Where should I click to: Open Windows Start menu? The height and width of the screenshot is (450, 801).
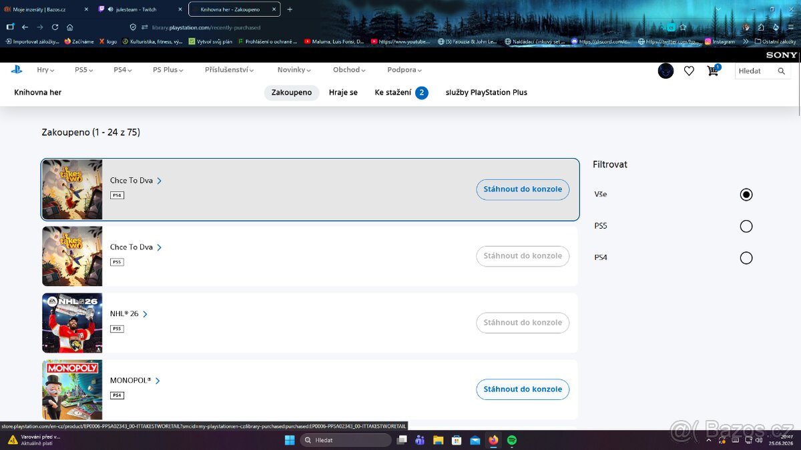pyautogui.click(x=290, y=440)
